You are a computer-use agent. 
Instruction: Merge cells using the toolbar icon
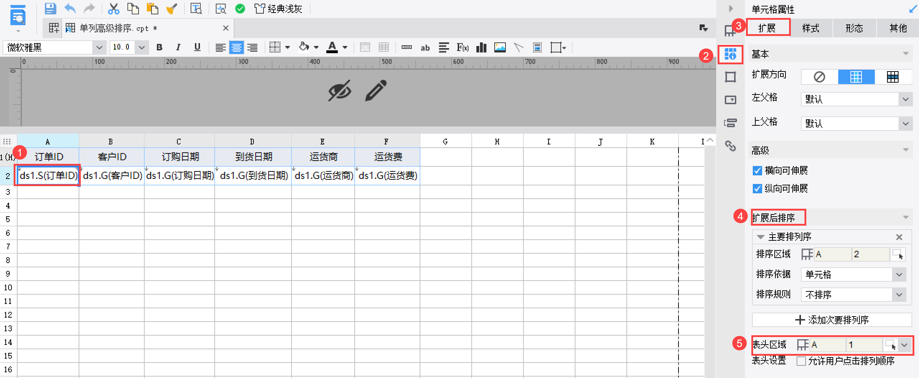click(x=365, y=47)
